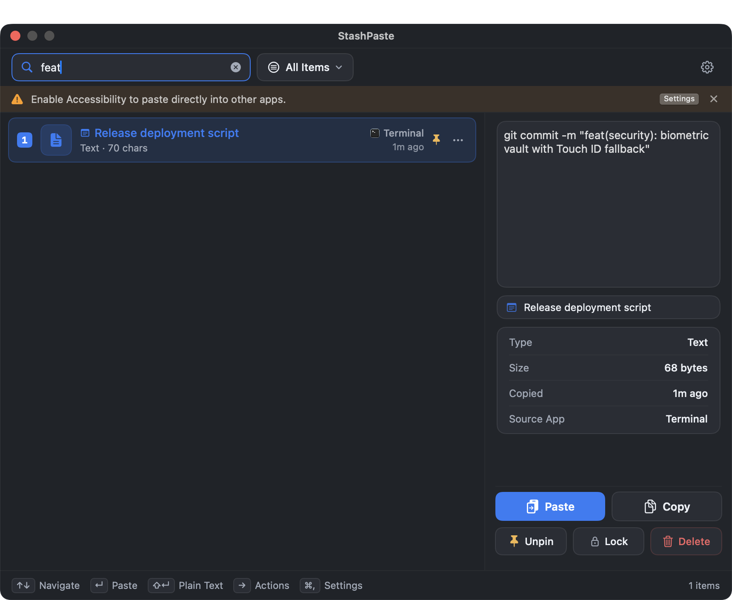The image size is (732, 600).
Task: Click into the search field containing feat
Action: pyautogui.click(x=131, y=67)
